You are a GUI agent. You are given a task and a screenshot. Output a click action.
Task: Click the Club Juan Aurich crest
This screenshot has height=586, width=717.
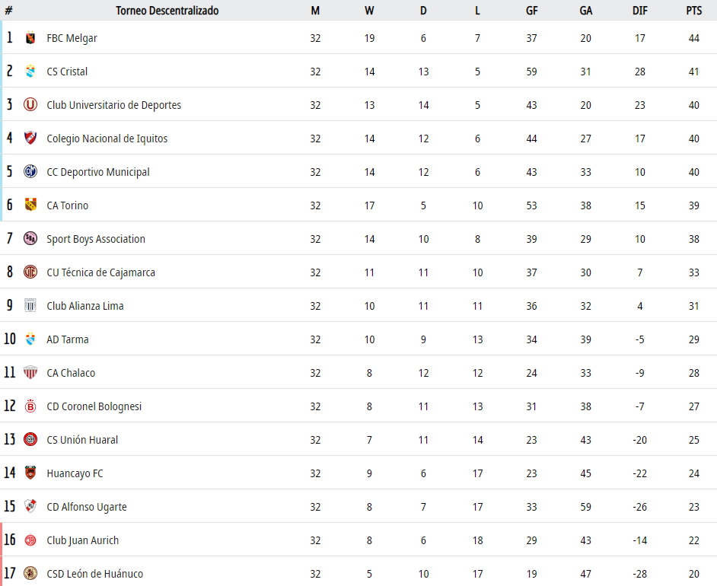[x=30, y=540]
